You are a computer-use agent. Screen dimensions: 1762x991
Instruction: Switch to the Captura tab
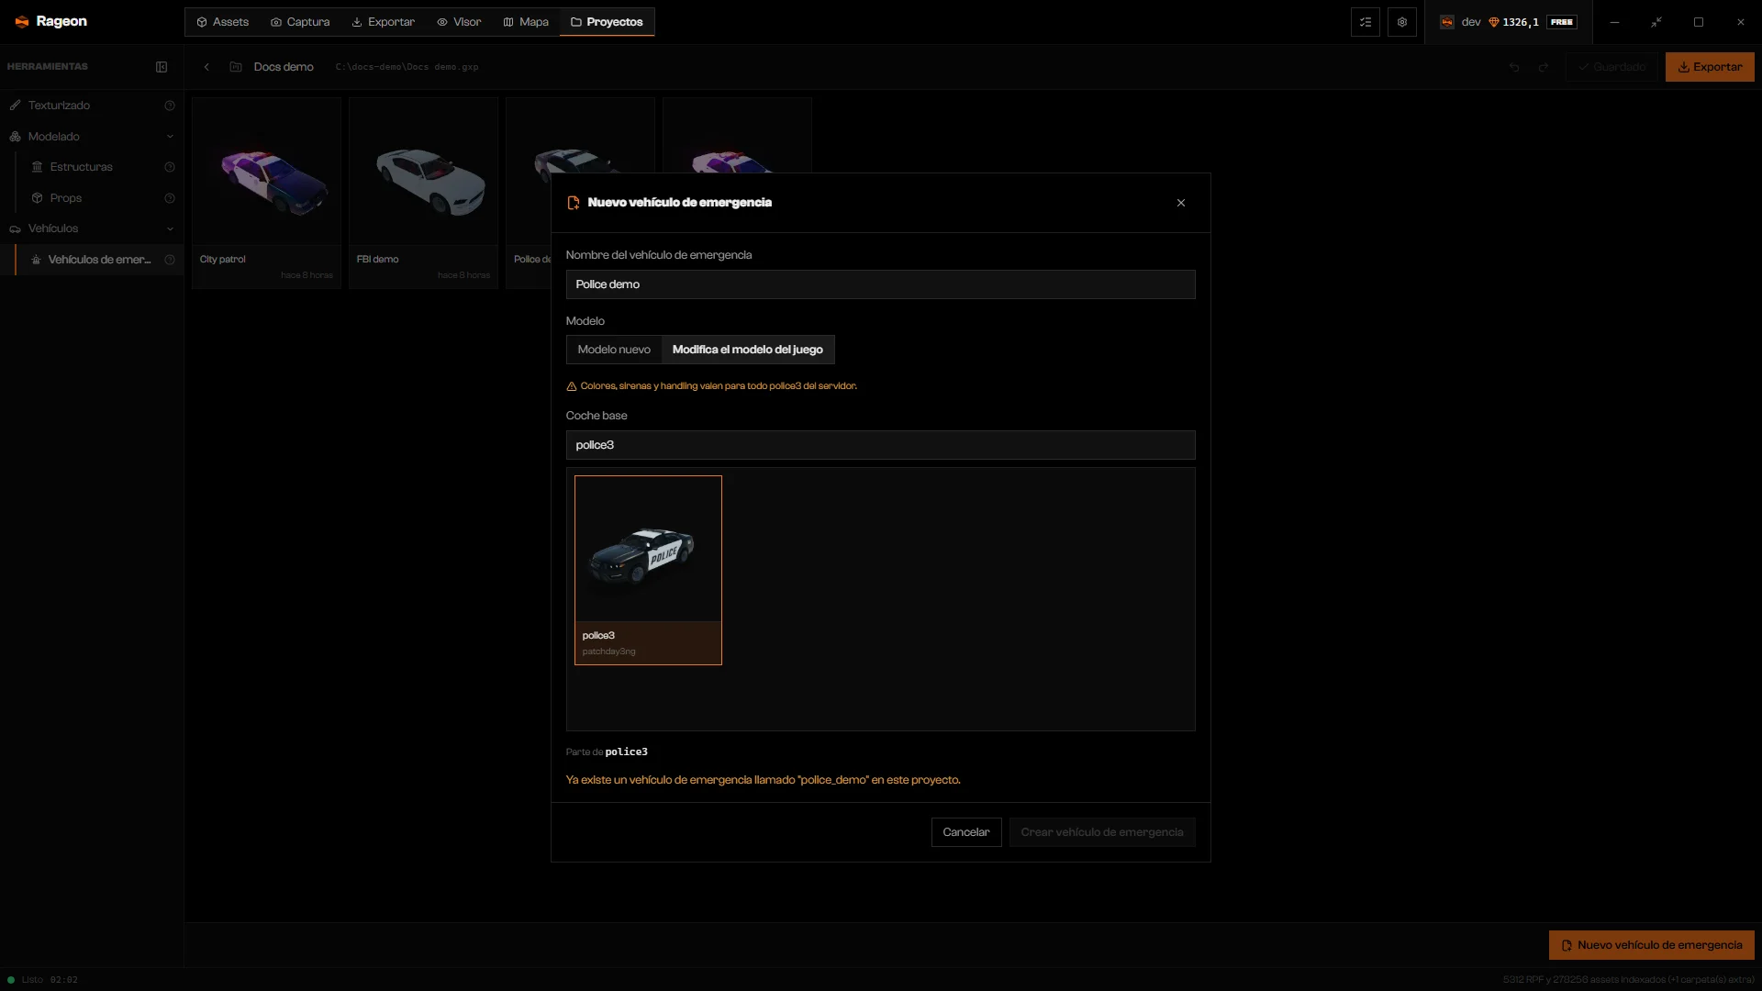point(300,22)
